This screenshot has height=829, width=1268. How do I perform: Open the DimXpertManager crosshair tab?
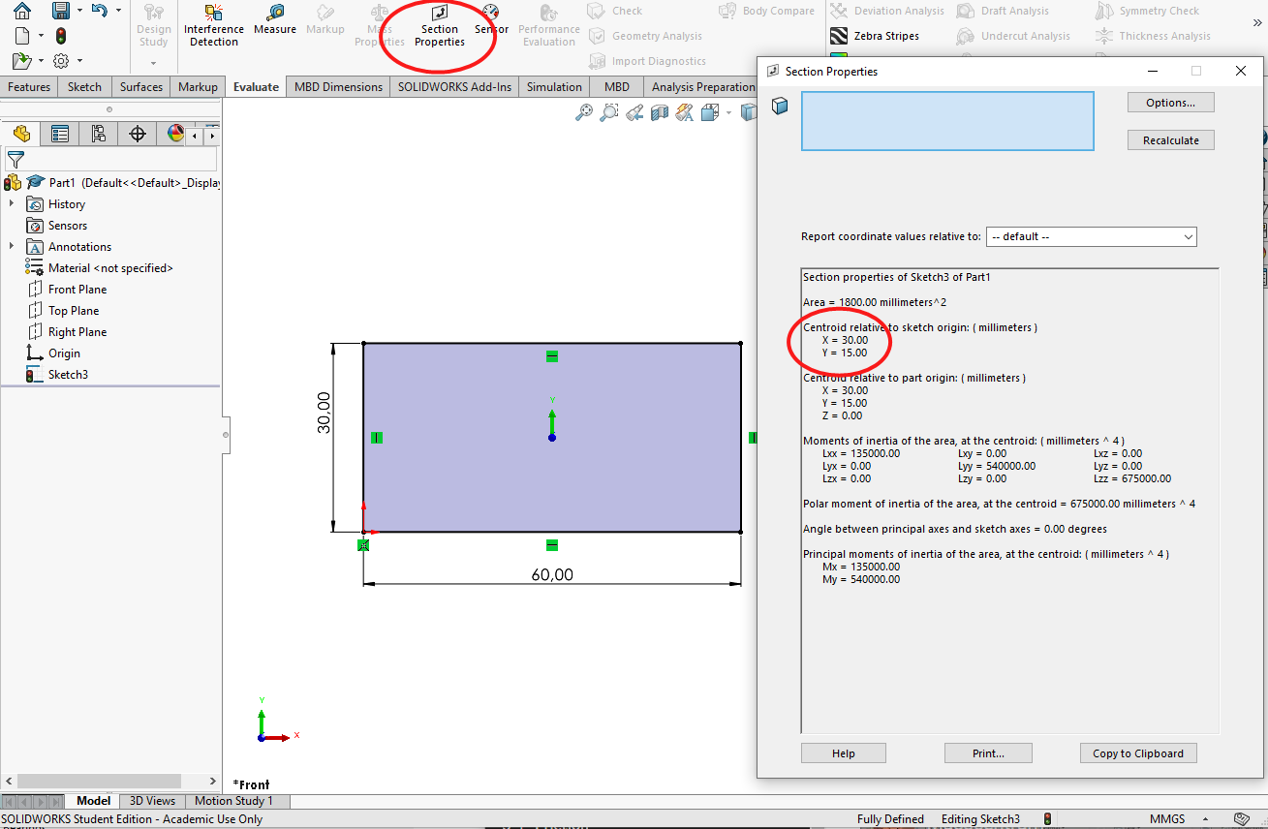coord(137,135)
